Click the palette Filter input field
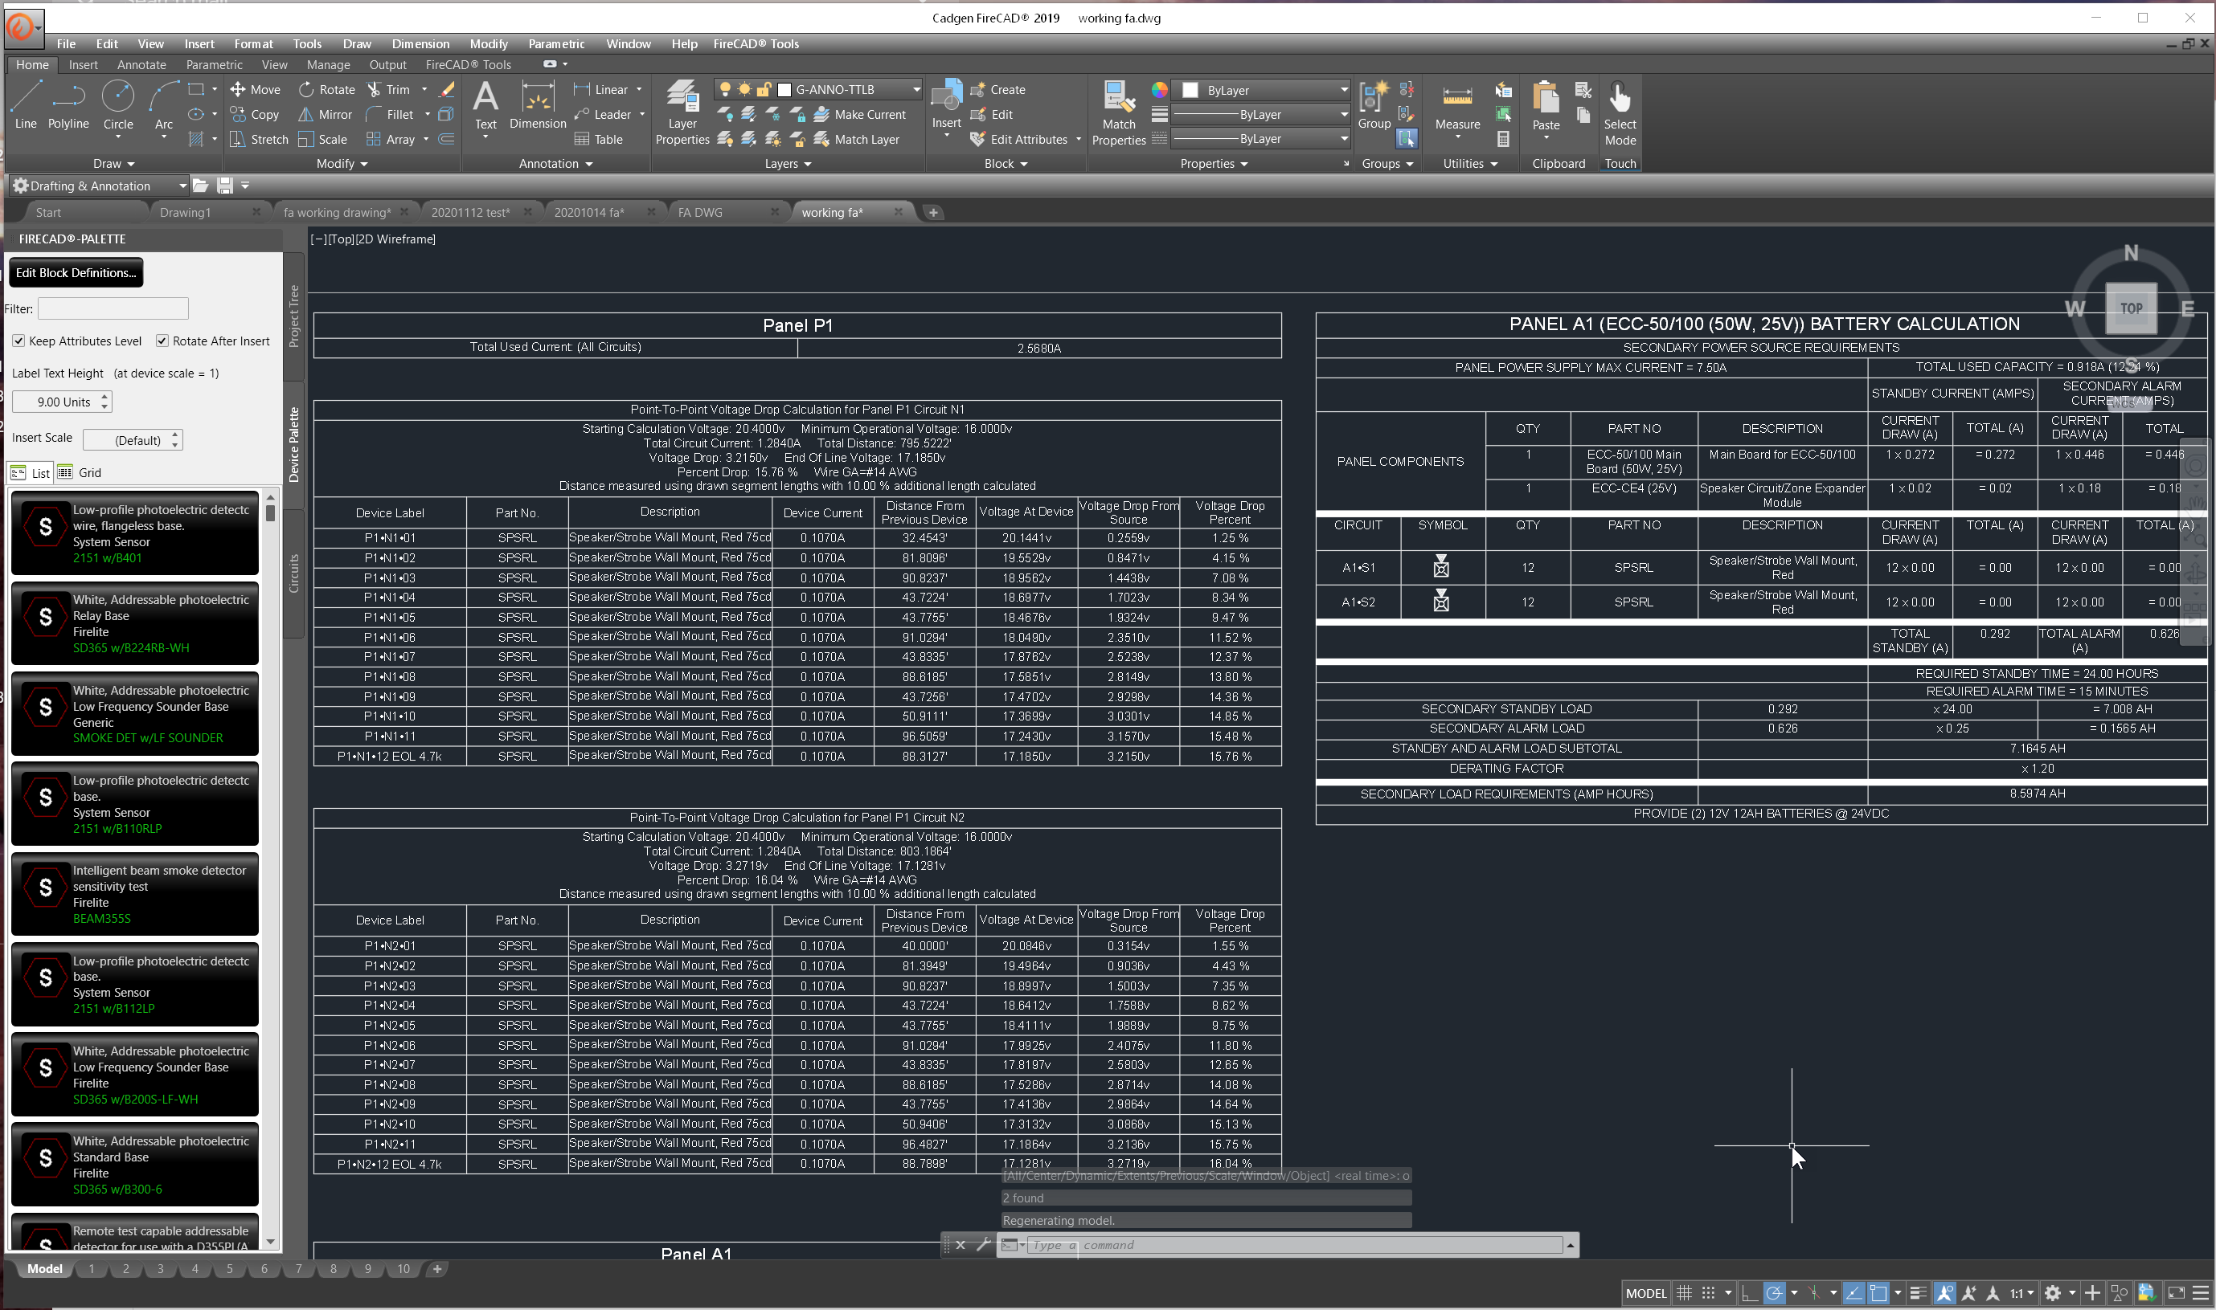The height and width of the screenshot is (1310, 2216). pyautogui.click(x=113, y=309)
